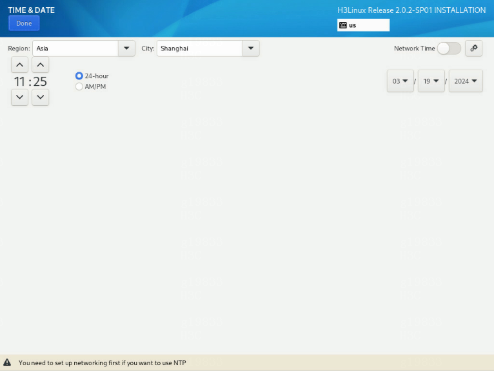Open the us keyboard layout indicator

click(363, 25)
